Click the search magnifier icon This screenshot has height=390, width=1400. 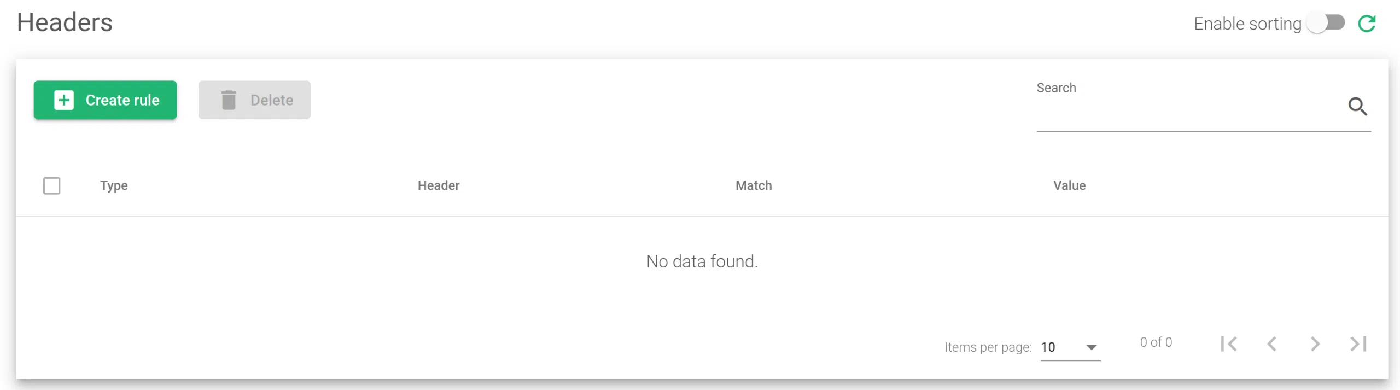1357,106
